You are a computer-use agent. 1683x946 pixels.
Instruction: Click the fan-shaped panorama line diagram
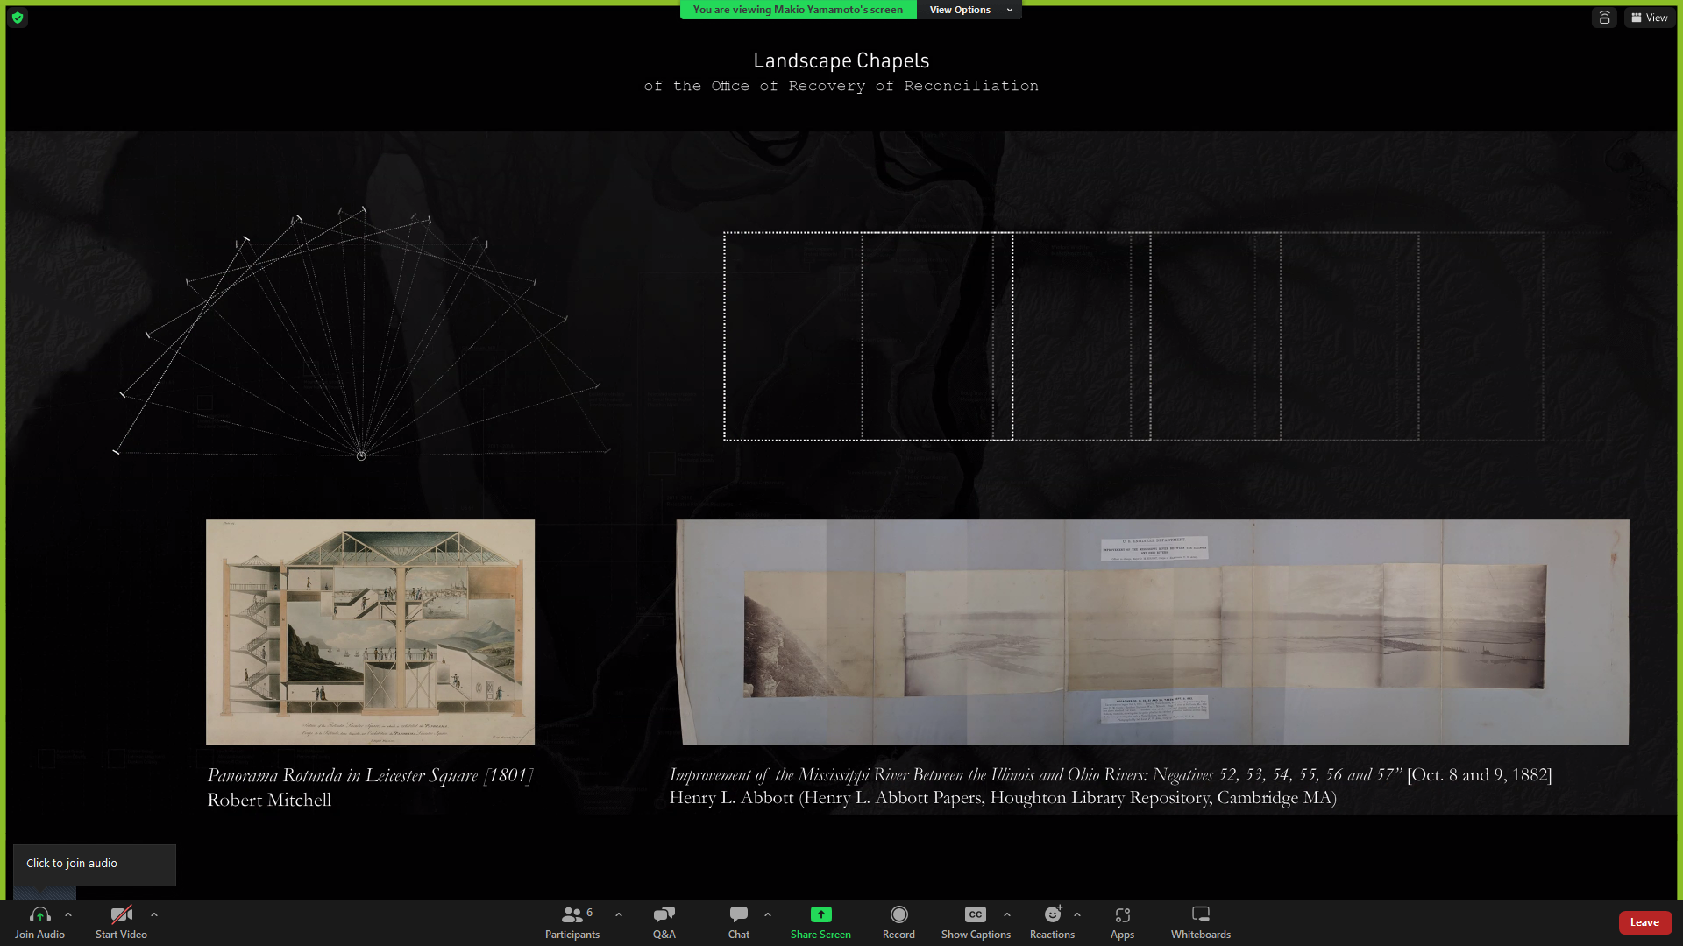[361, 332]
